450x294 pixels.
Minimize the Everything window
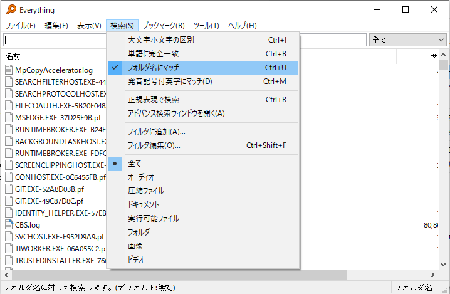[x=377, y=10]
